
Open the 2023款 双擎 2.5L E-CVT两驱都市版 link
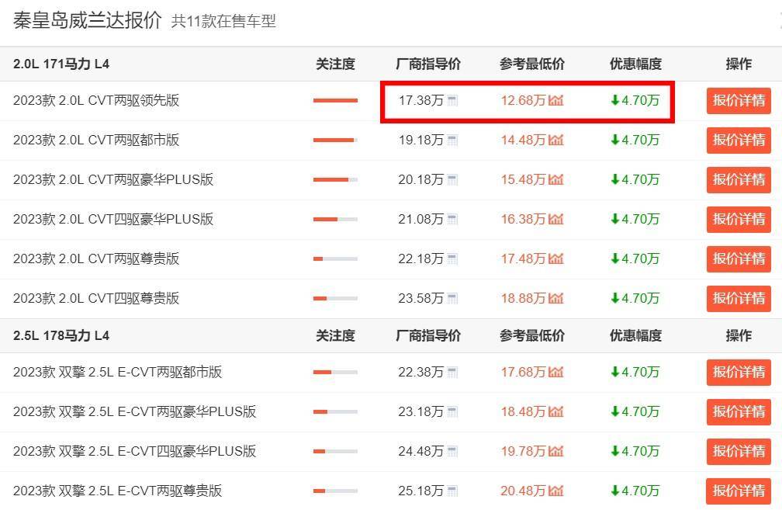click(117, 373)
